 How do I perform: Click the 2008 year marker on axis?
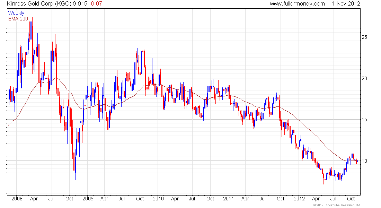(x=17, y=199)
